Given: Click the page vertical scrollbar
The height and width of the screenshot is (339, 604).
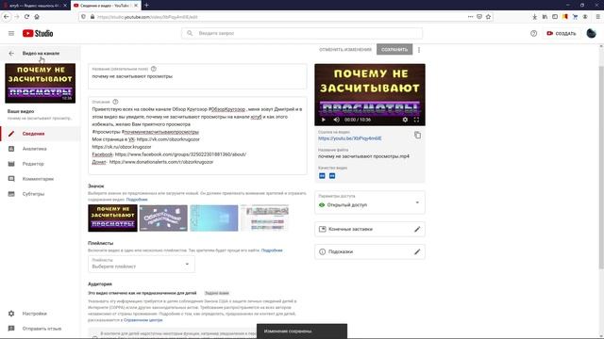Looking at the screenshot, I should pos(601,168).
